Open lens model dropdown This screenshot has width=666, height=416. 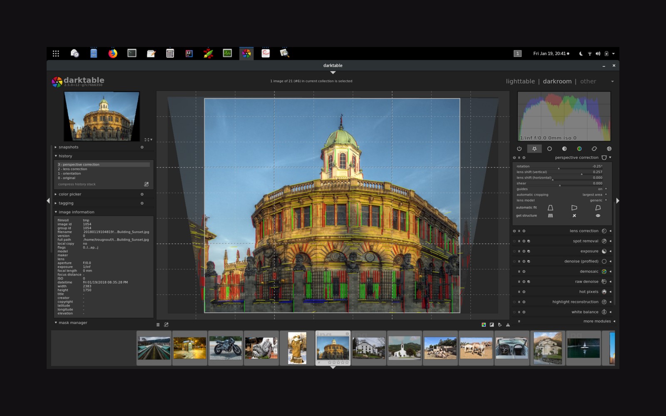click(x=562, y=200)
